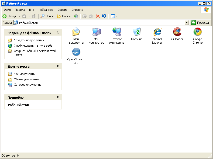Image resolution: width=213 pixels, height=159 pixels.
Task: Collapse the Задачи для файлов и папок panel
Action: click(x=58, y=33)
